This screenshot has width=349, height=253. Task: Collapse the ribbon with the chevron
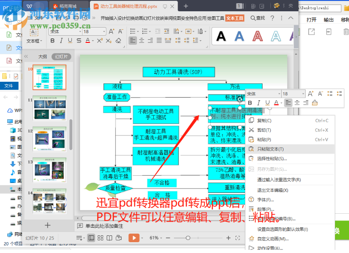point(291,18)
